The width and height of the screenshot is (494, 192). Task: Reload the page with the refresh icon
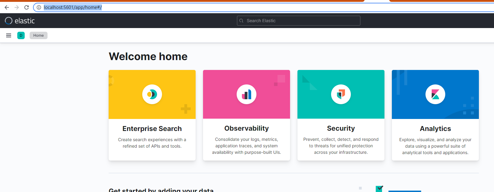coord(27,7)
